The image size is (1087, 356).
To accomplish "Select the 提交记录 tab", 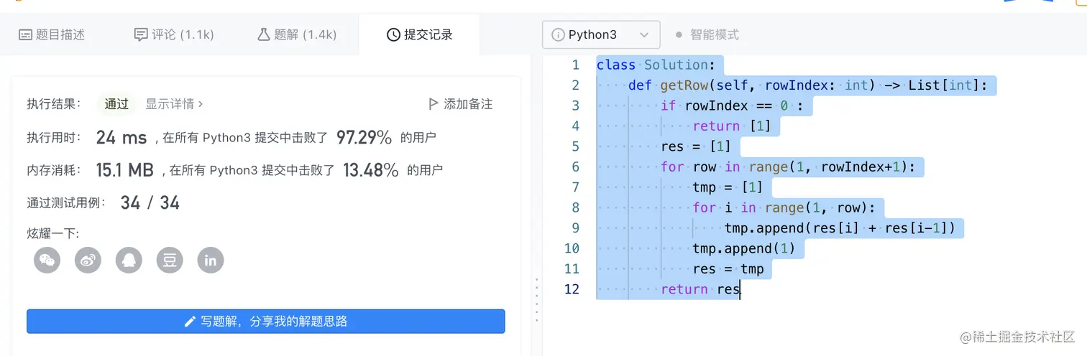I will [x=420, y=34].
